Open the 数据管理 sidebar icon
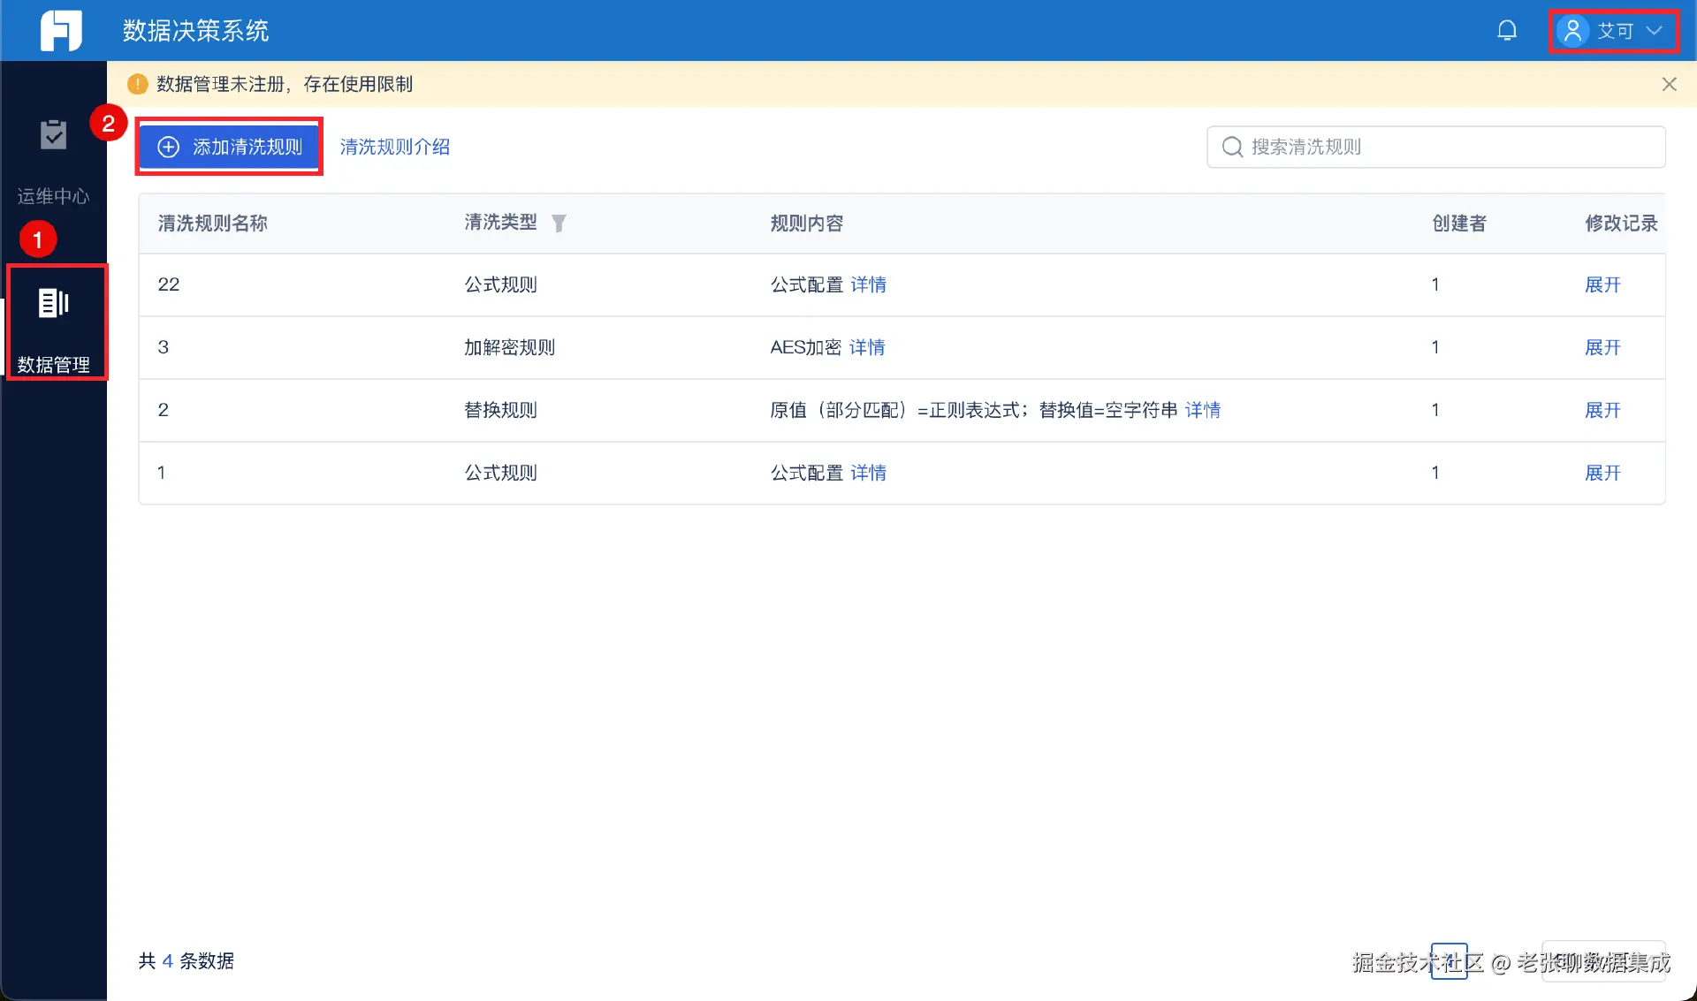The width and height of the screenshot is (1697, 1001). 54,303
